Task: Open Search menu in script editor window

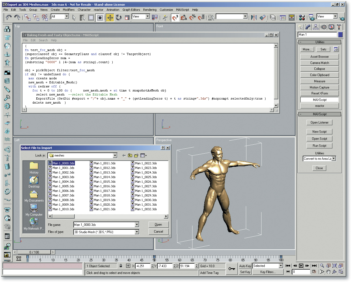Action: (x=43, y=40)
